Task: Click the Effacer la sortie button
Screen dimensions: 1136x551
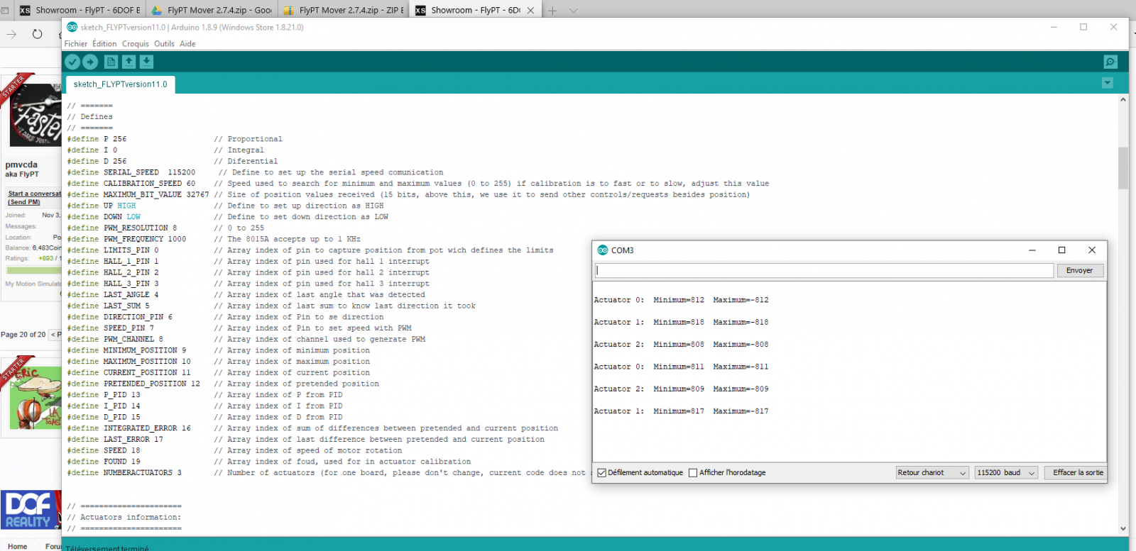Action: coord(1077,473)
